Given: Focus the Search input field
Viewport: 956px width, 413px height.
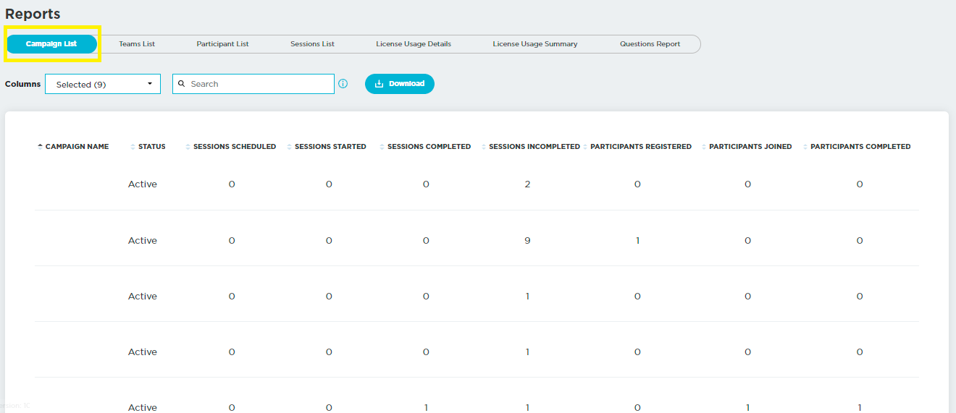Looking at the screenshot, I should click(253, 84).
